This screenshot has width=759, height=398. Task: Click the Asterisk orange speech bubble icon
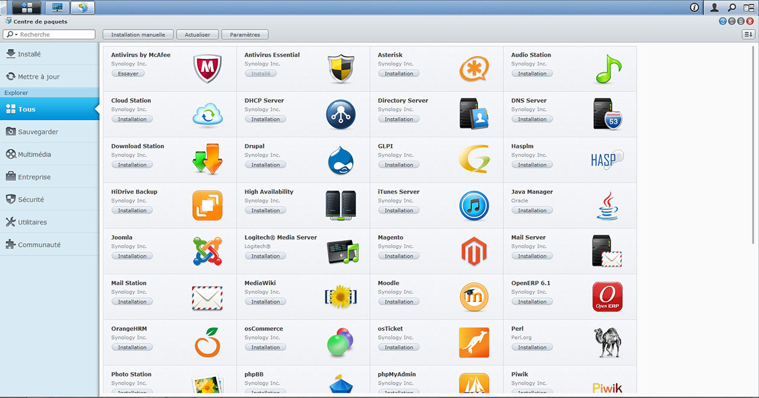tap(474, 69)
